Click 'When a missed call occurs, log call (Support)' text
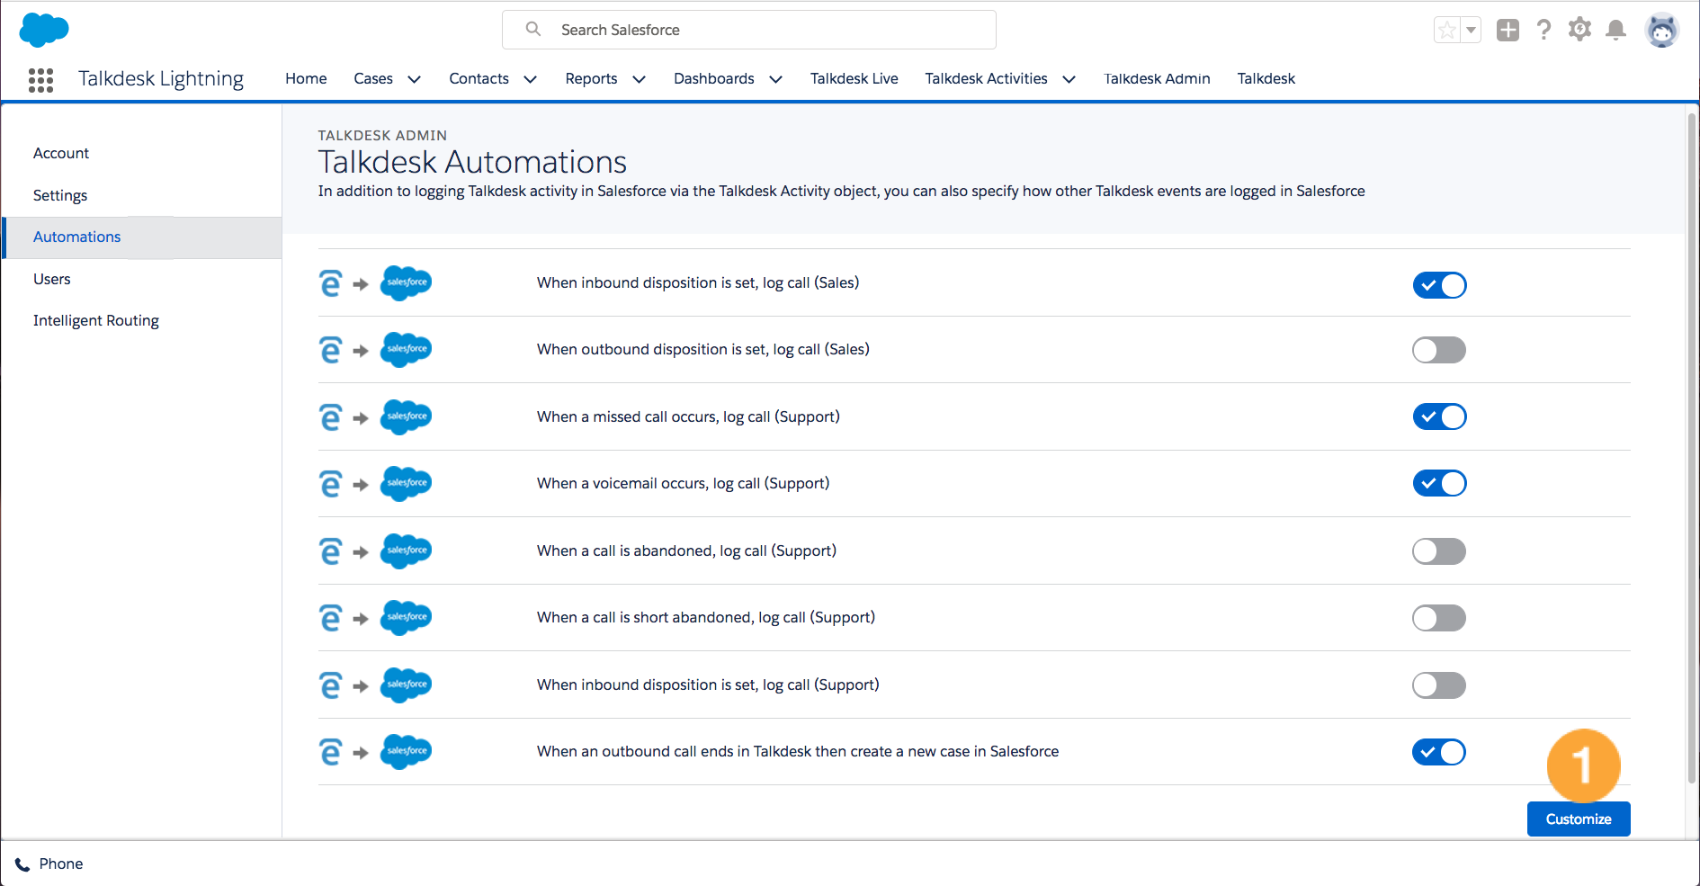This screenshot has height=886, width=1700. [x=688, y=417]
